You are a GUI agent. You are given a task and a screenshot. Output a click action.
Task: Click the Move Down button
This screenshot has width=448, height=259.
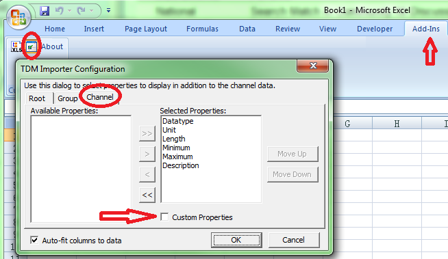click(x=293, y=174)
